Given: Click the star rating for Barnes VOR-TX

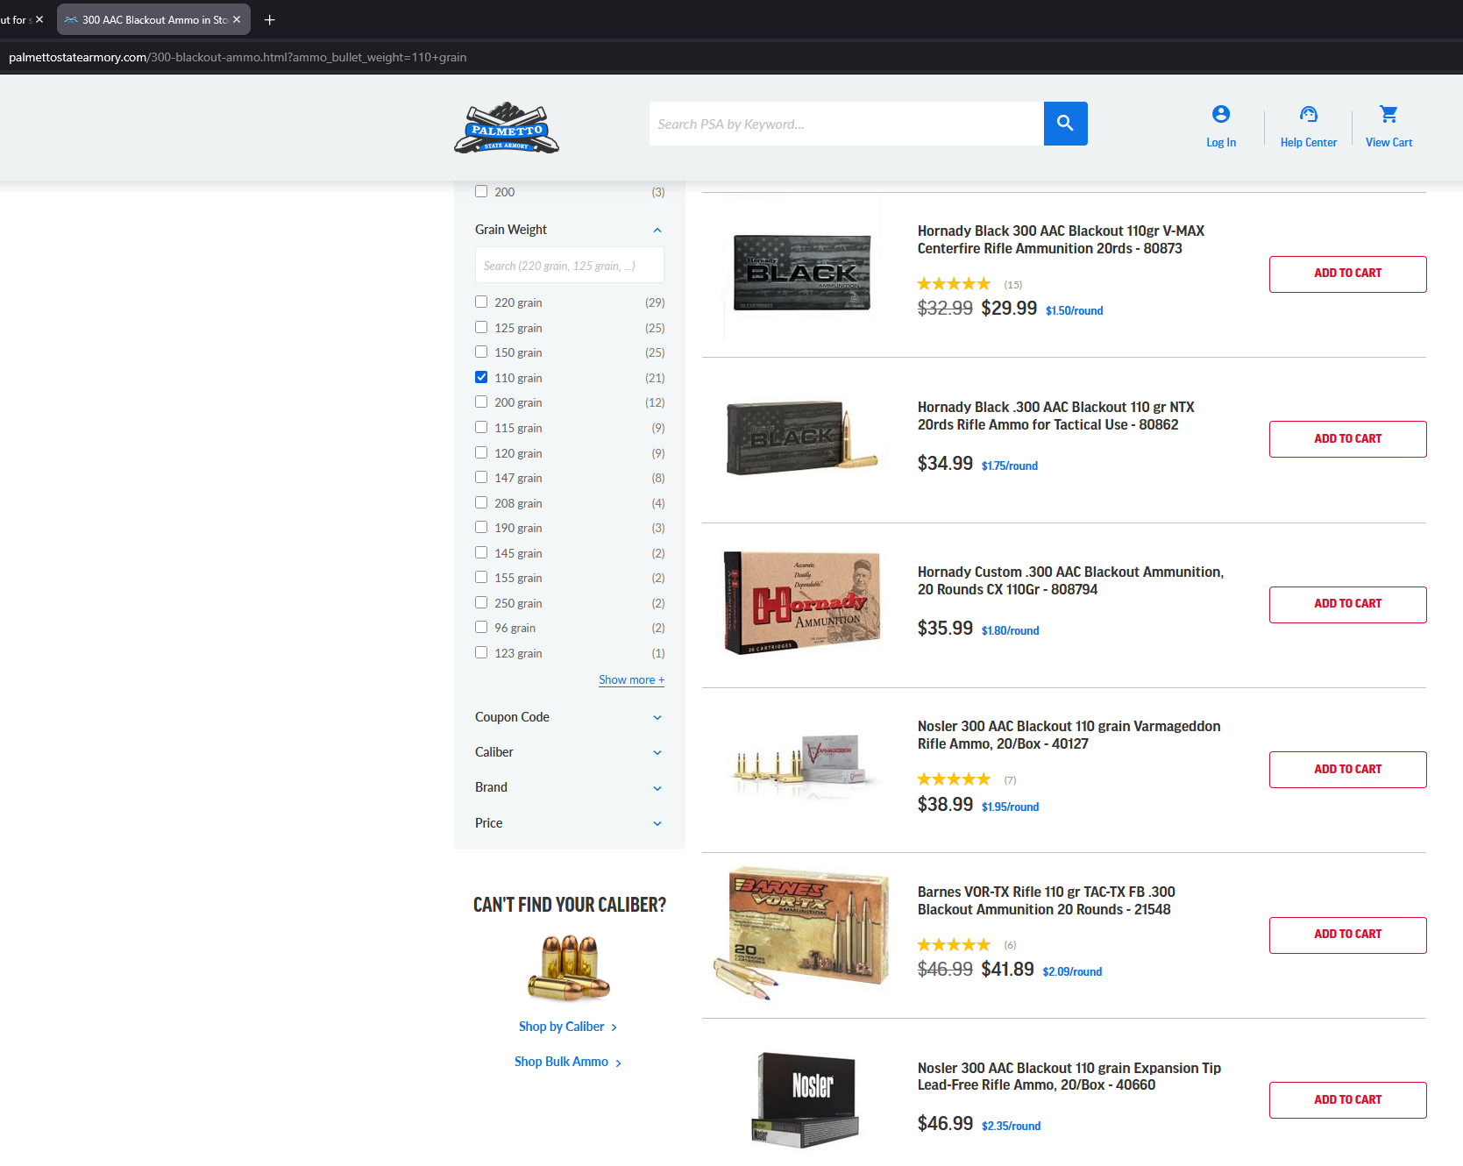Looking at the screenshot, I should pos(954,944).
